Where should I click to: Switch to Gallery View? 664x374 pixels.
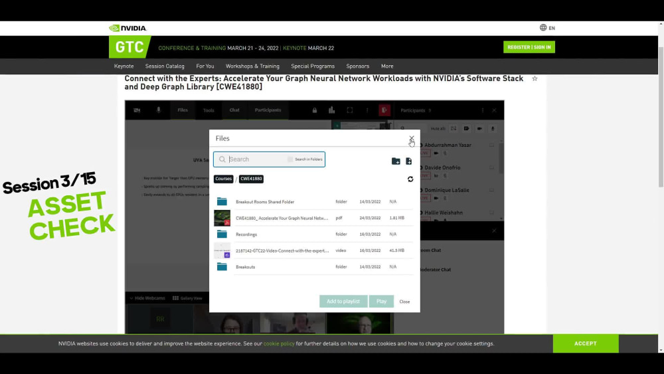(x=187, y=298)
